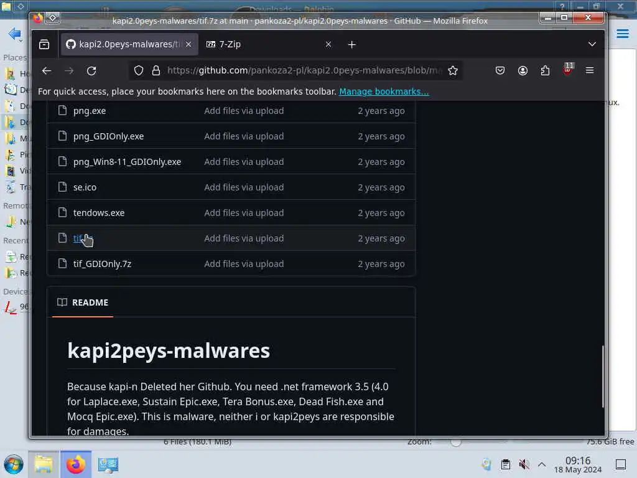Click file icon beside se.ico
The height and width of the screenshot is (478, 637).
pos(62,187)
